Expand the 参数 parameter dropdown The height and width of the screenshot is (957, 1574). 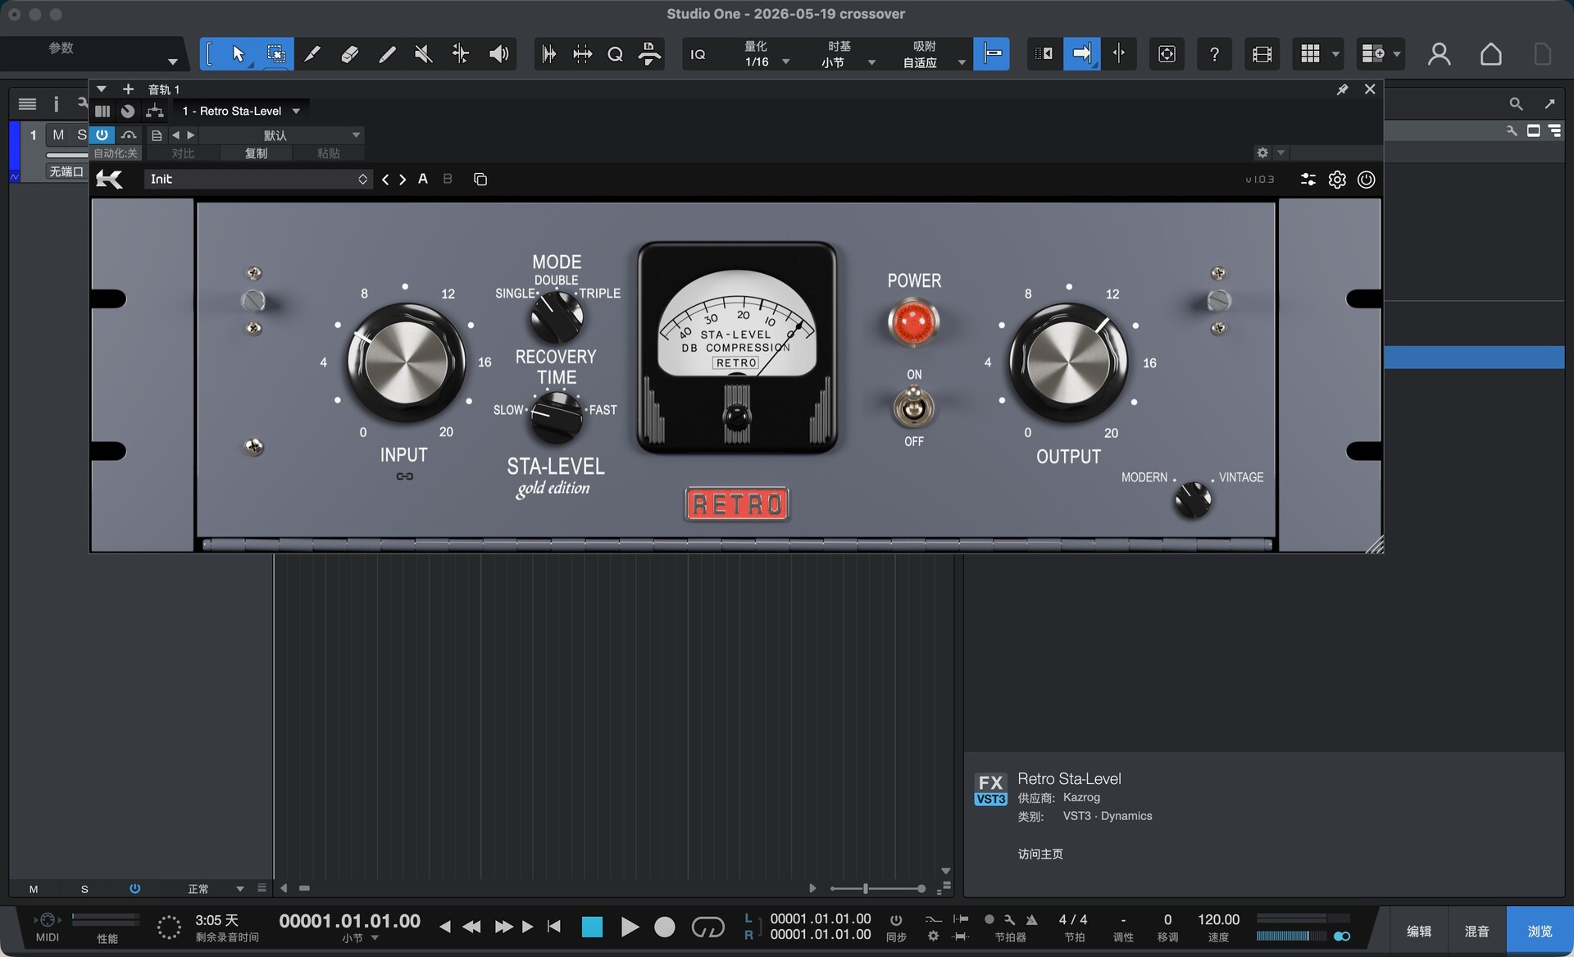click(x=172, y=62)
